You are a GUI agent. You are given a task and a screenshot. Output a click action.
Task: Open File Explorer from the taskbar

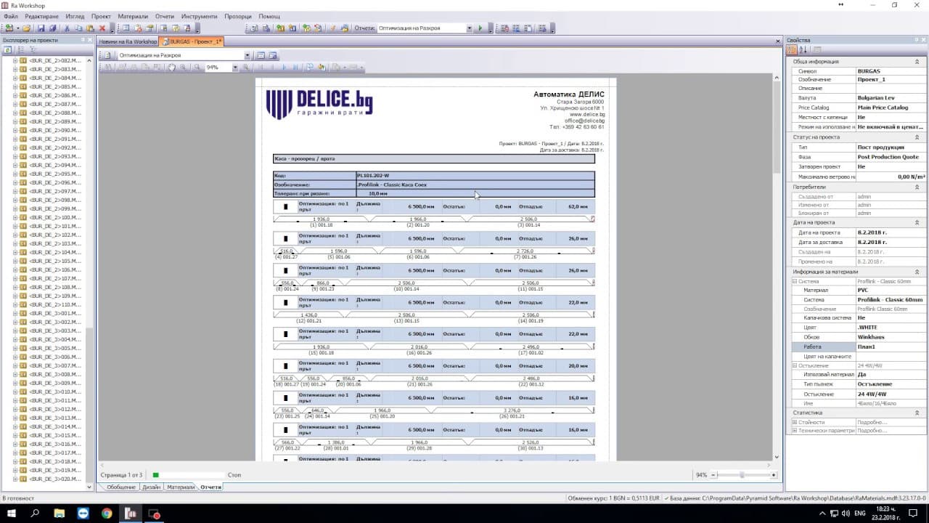(x=60, y=513)
